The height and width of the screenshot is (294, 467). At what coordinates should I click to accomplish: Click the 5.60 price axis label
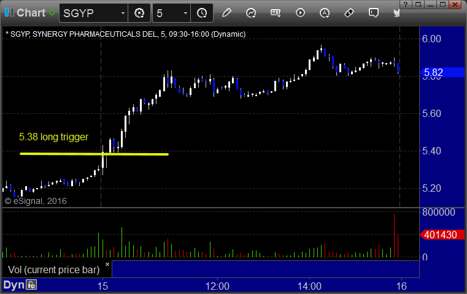tap(431, 113)
